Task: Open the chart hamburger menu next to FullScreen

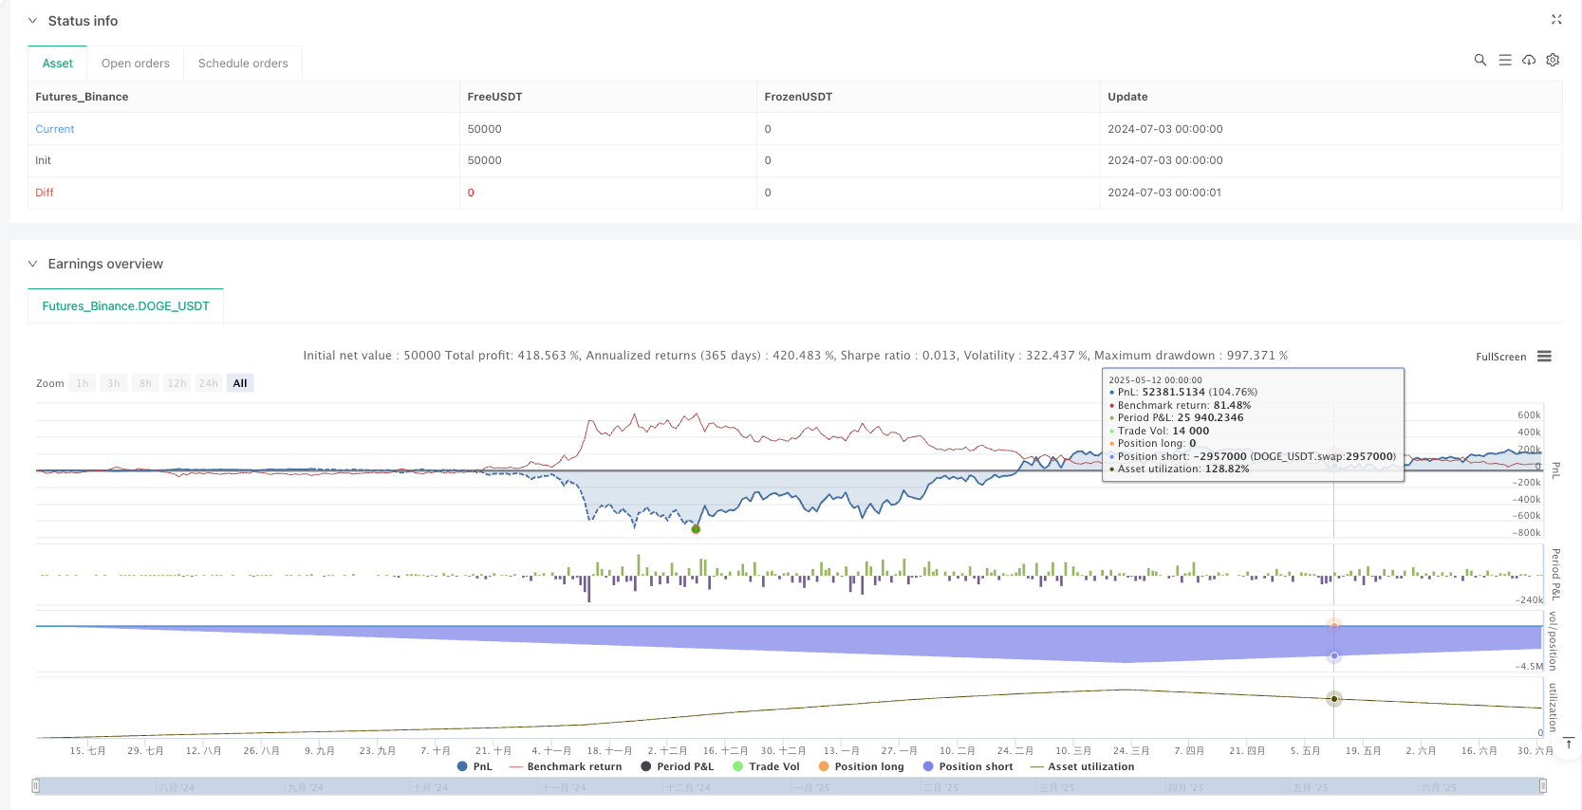Action: tap(1544, 357)
